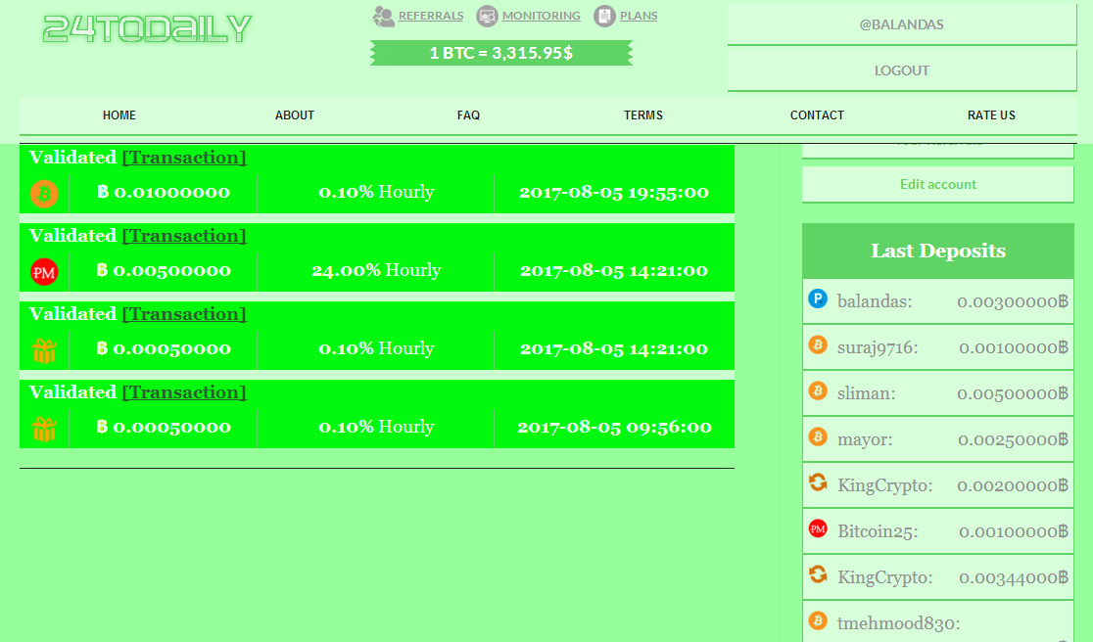This screenshot has width=1093, height=642.
Task: Click the red PM icon beside Bitcoin25
Action: pos(818,529)
